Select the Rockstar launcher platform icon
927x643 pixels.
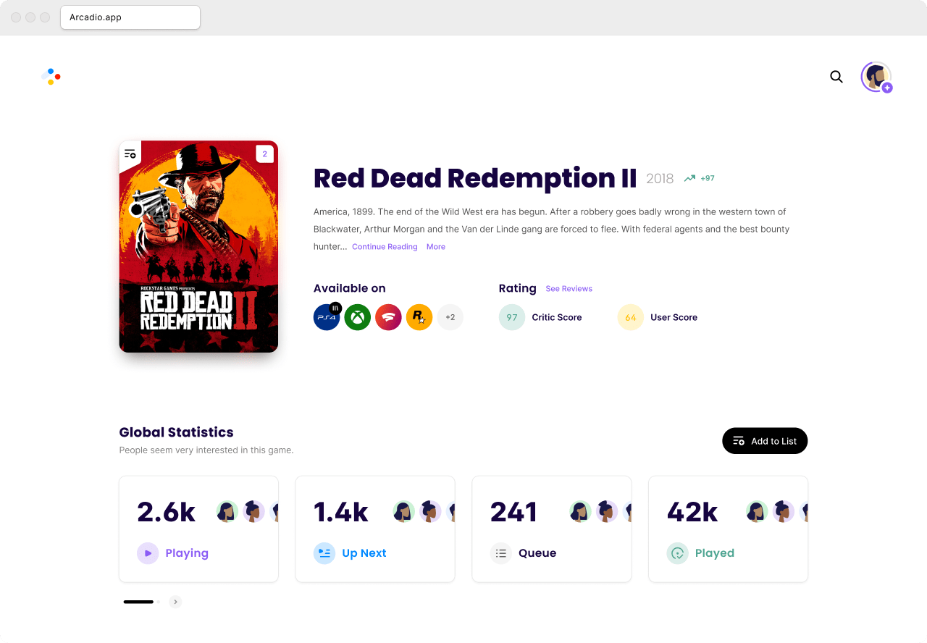point(419,317)
